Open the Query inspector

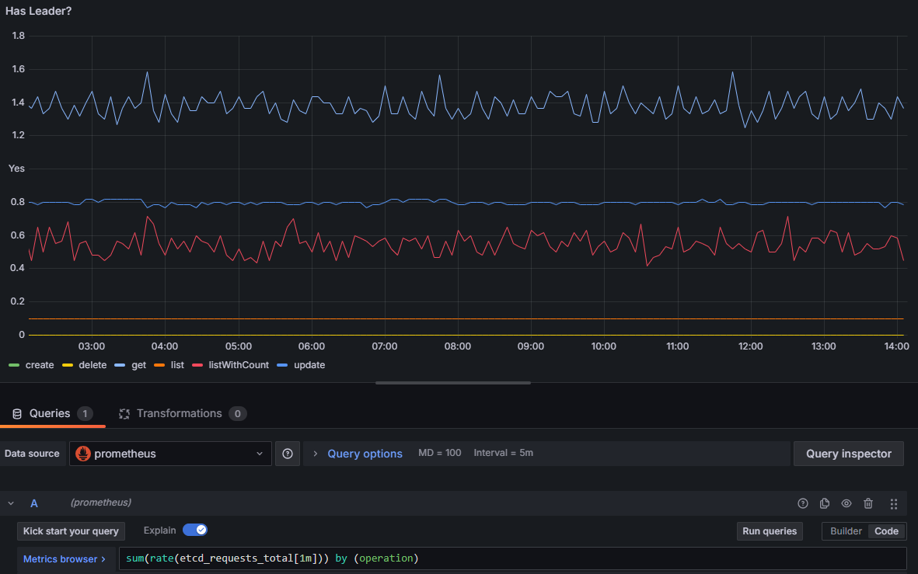(848, 454)
